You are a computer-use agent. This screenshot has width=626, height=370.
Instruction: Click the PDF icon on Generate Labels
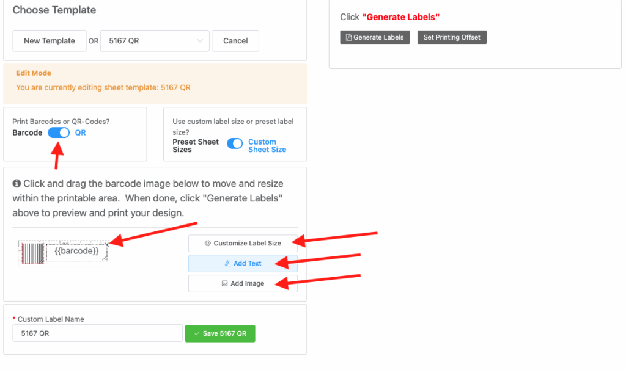[348, 38]
